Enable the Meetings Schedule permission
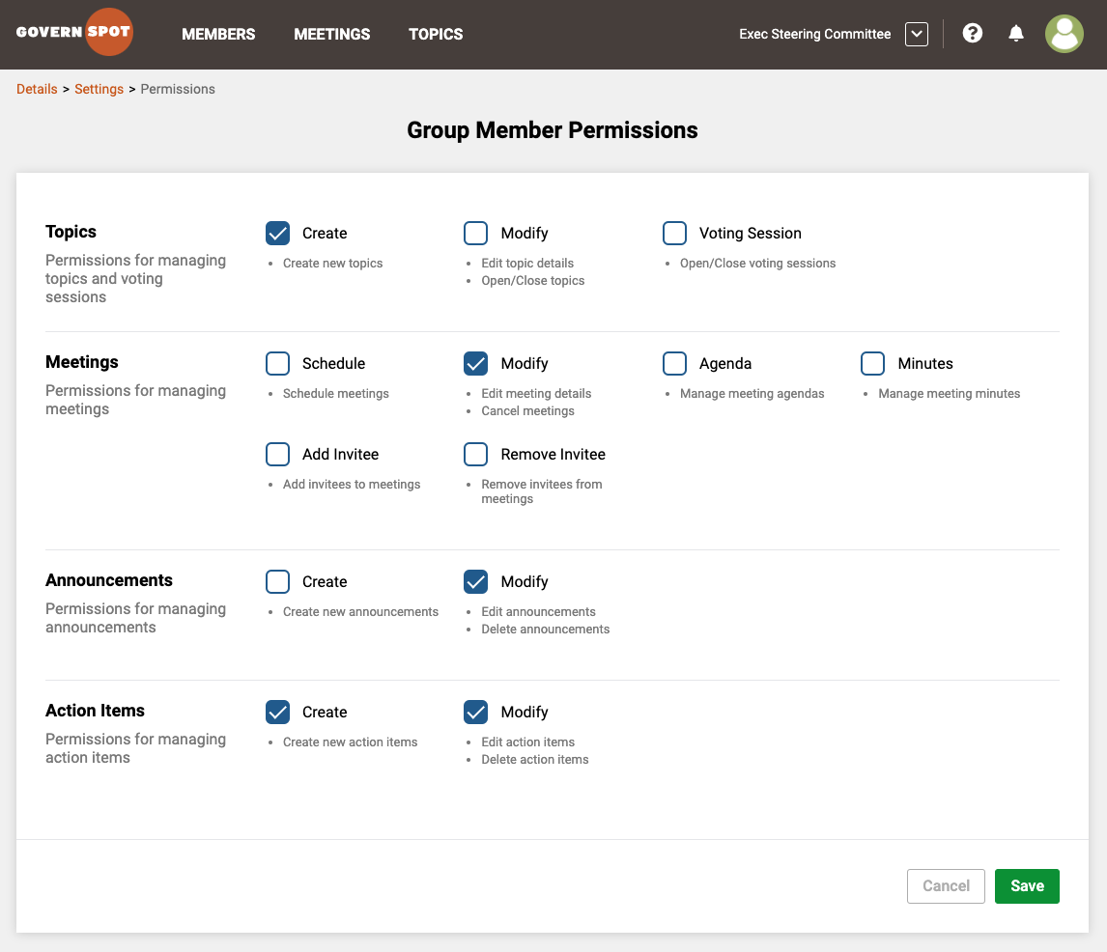This screenshot has height=952, width=1107. coord(278,364)
